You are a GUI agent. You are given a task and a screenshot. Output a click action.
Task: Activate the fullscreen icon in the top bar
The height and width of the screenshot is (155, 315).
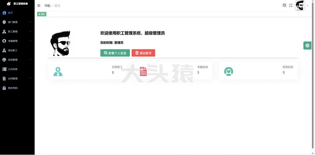coord(291,6)
